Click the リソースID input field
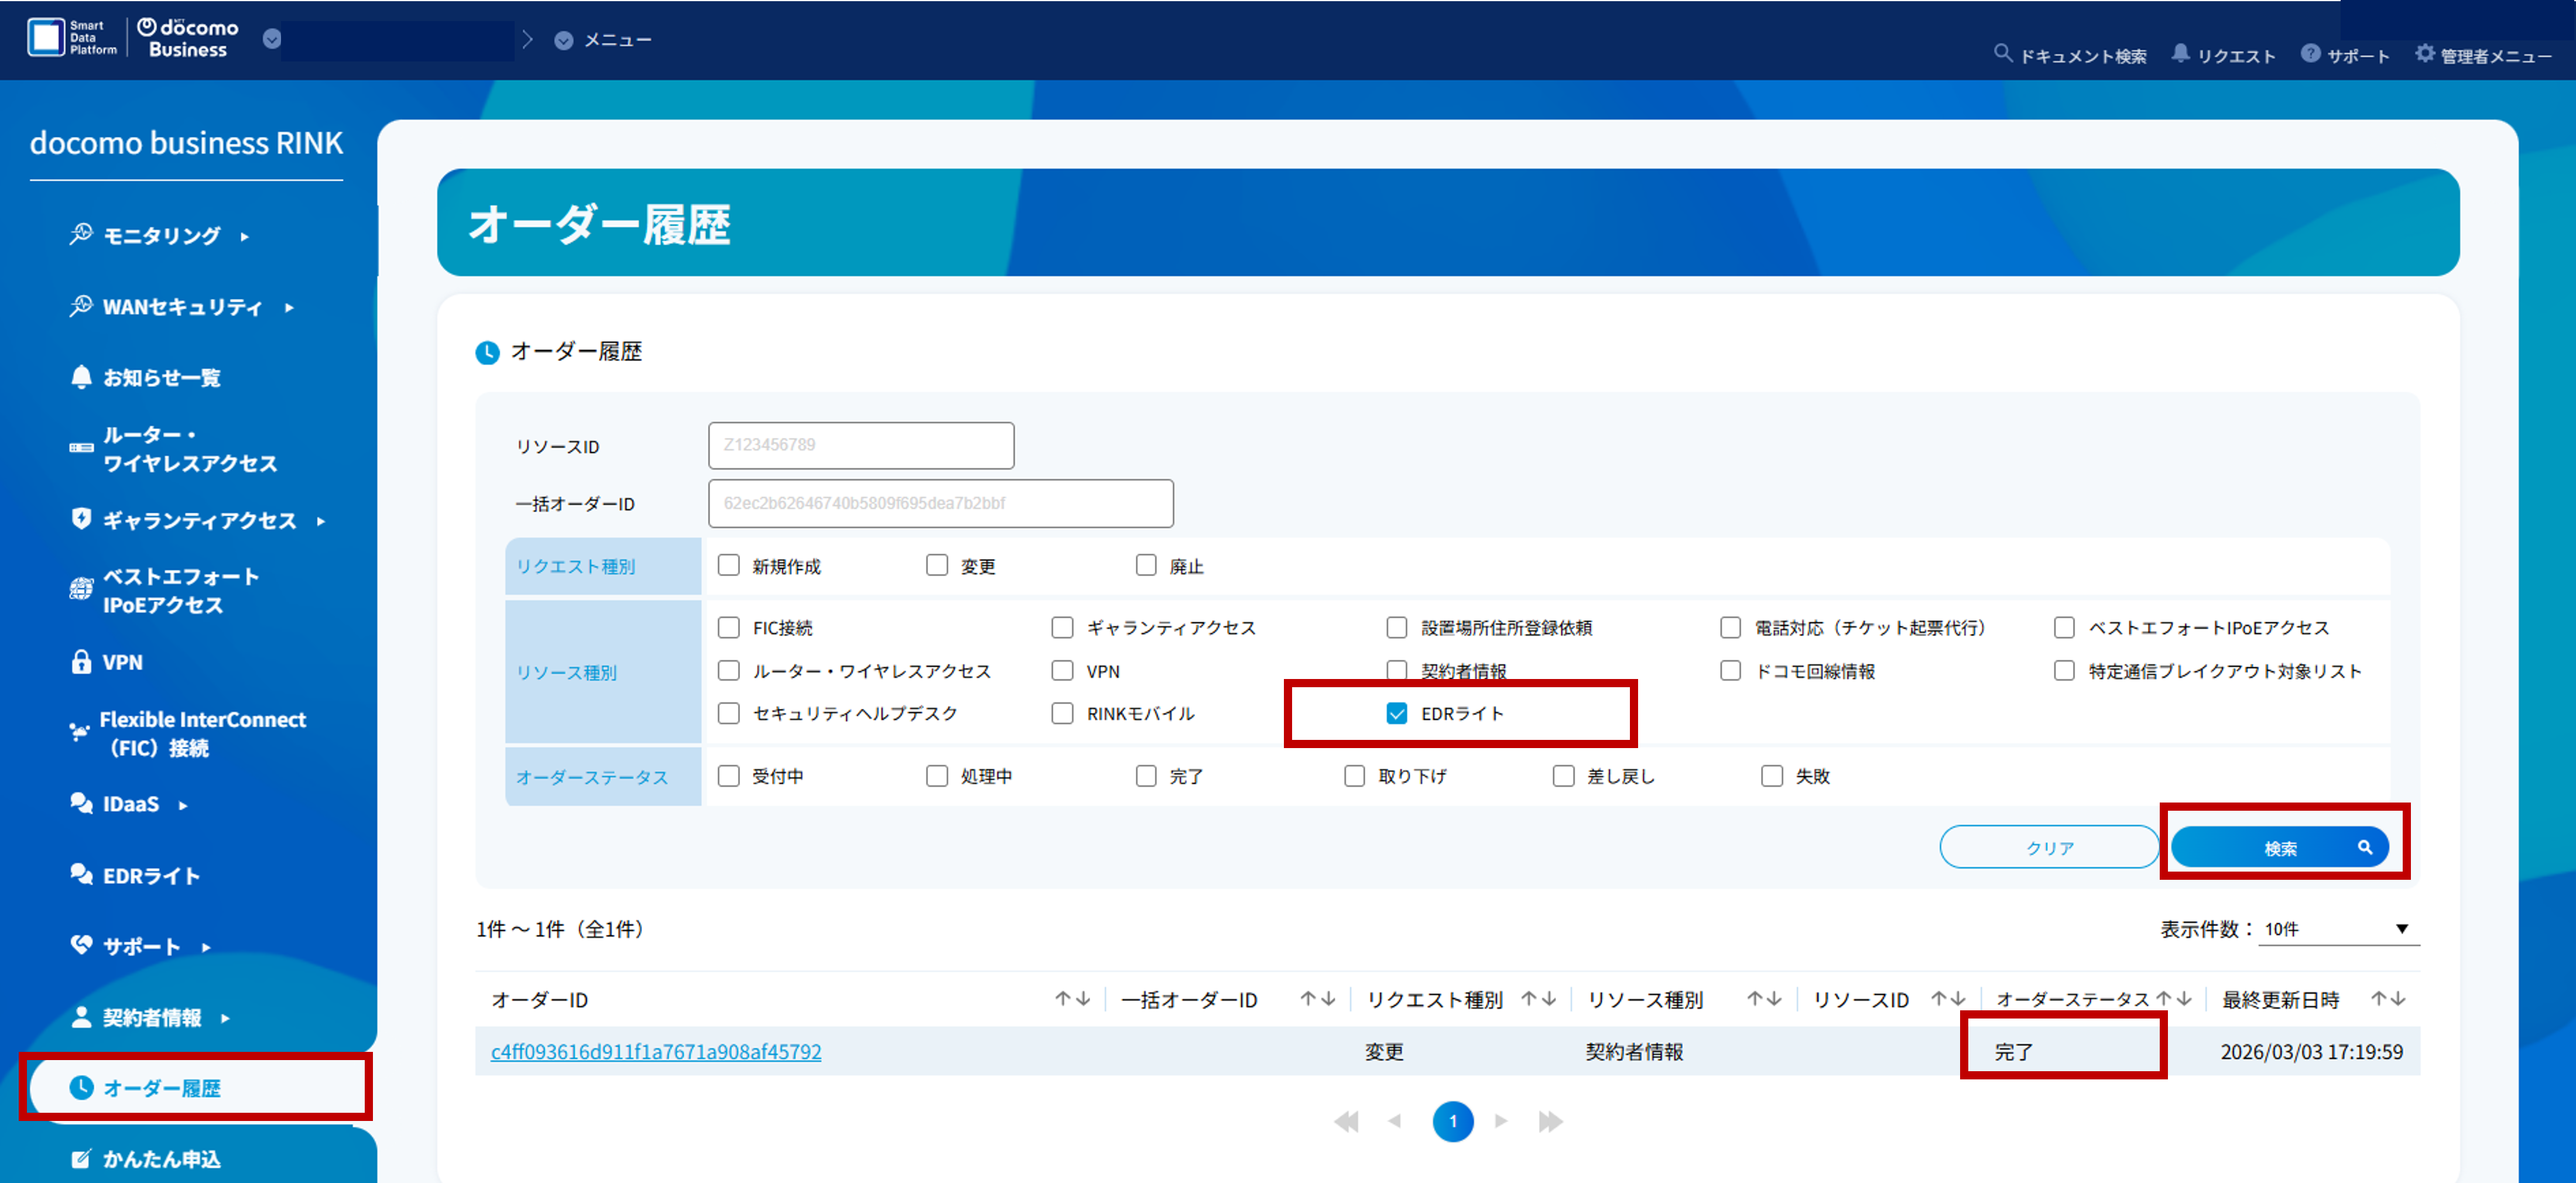Image resolution: width=2576 pixels, height=1183 pixels. (860, 445)
